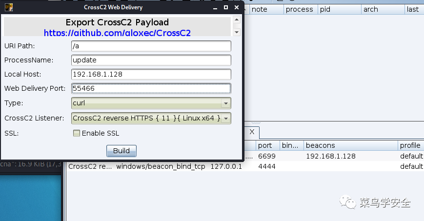This screenshot has width=424, height=221.
Task: Sort listeners by the profile column
Action: tap(411, 145)
